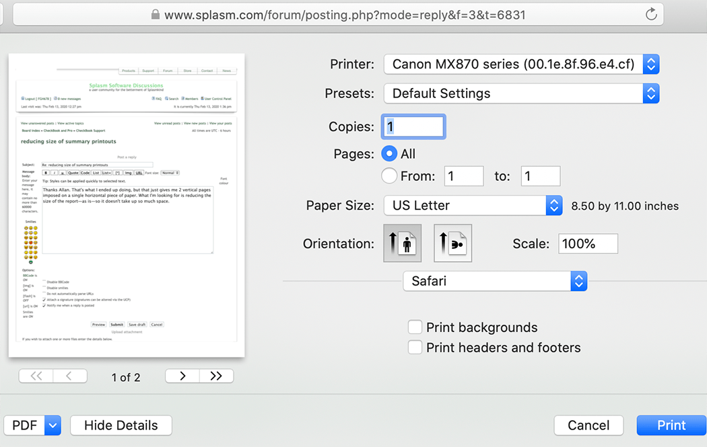The height and width of the screenshot is (447, 707).
Task: Open the Paper Size dropdown
Action: click(x=473, y=205)
